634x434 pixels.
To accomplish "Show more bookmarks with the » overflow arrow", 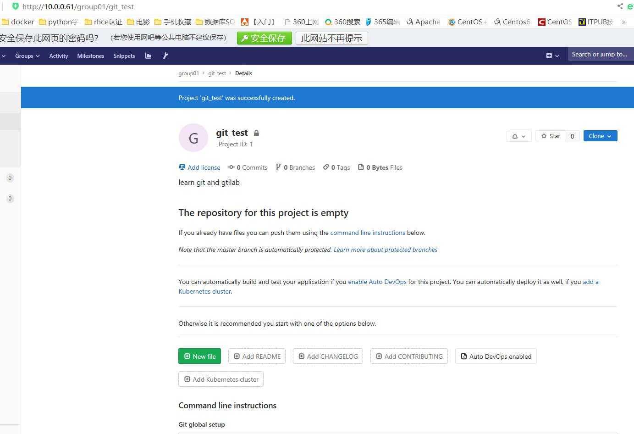I will tap(623, 22).
